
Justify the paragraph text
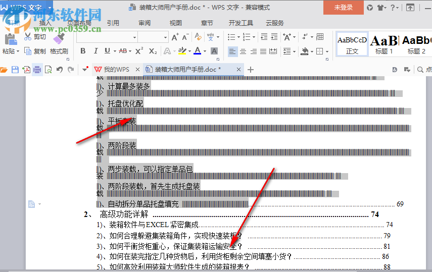[x=263, y=51]
